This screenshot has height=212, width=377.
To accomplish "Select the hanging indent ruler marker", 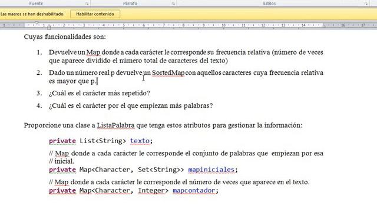I will click(49, 27).
